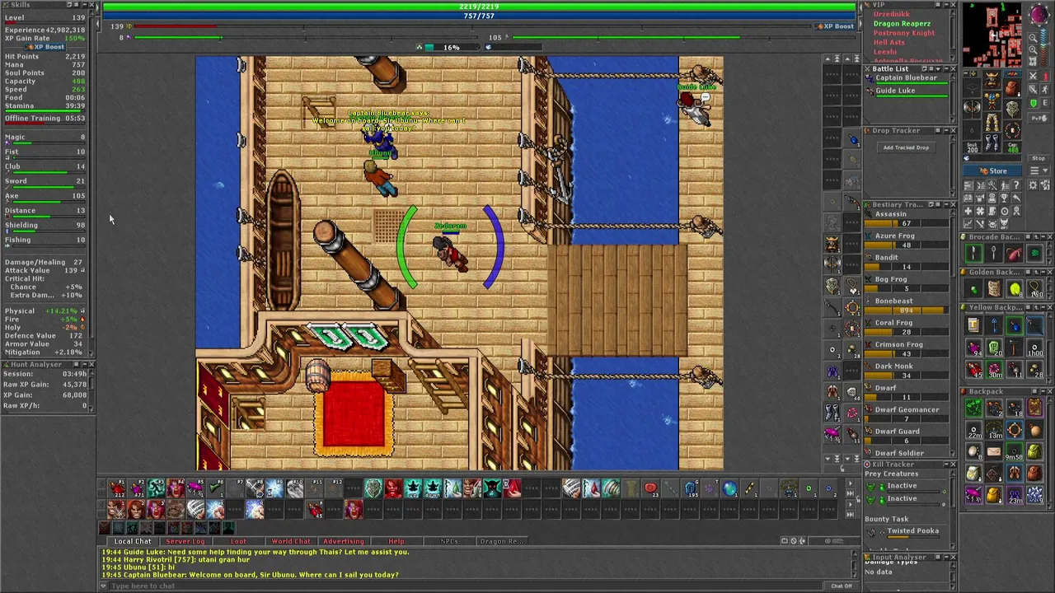1055x593 pixels.
Task: Switch to the World Chat tab
Action: [291, 541]
